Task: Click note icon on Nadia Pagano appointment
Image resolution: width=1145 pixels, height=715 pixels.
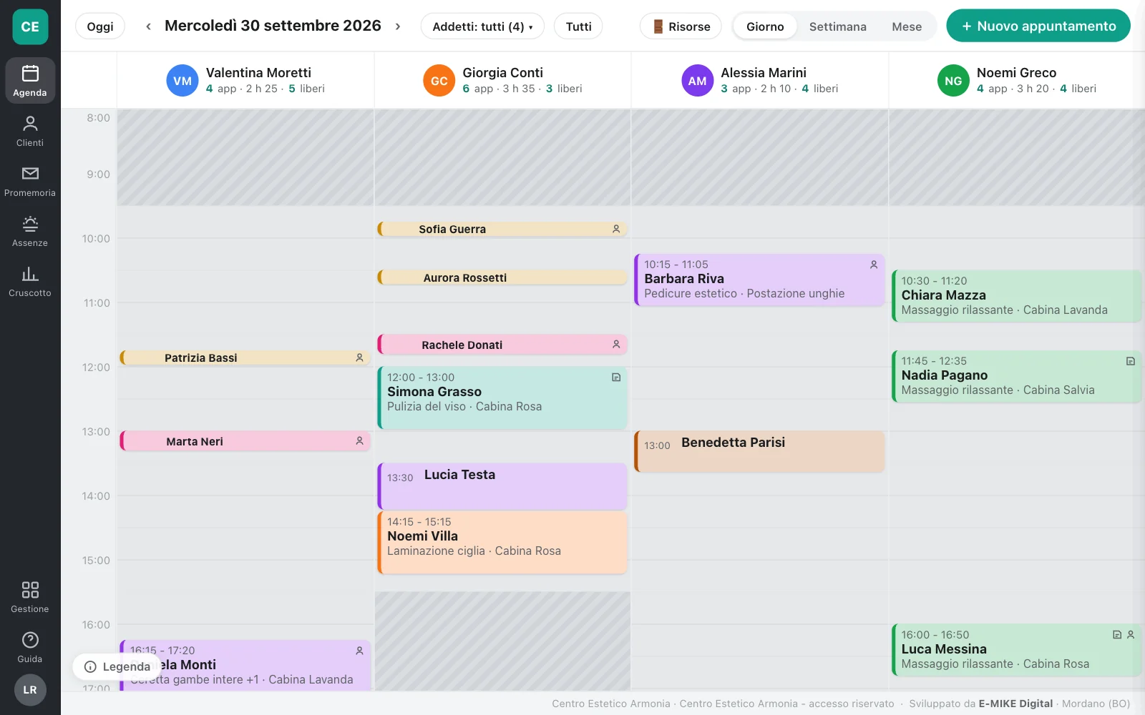Action: point(1131,361)
